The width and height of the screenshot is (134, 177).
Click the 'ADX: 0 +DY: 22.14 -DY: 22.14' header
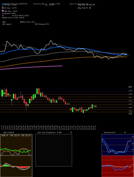[16, 136]
